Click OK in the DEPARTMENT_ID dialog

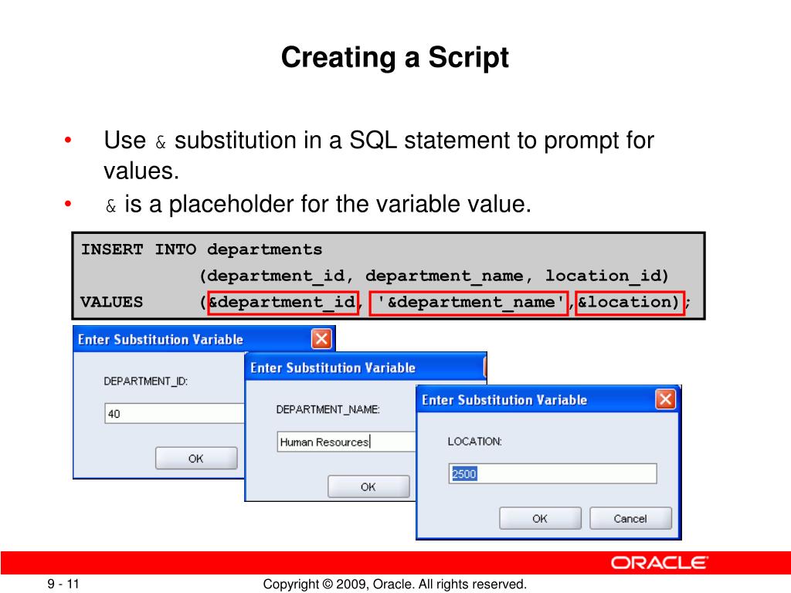pos(195,459)
